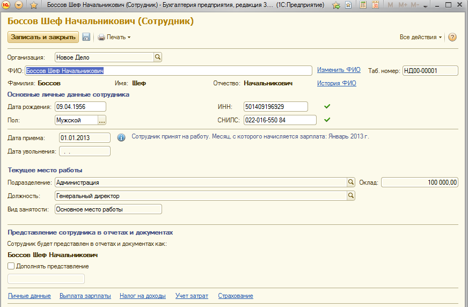Click heading Текущее место работы
The image size is (468, 307).
45,170
